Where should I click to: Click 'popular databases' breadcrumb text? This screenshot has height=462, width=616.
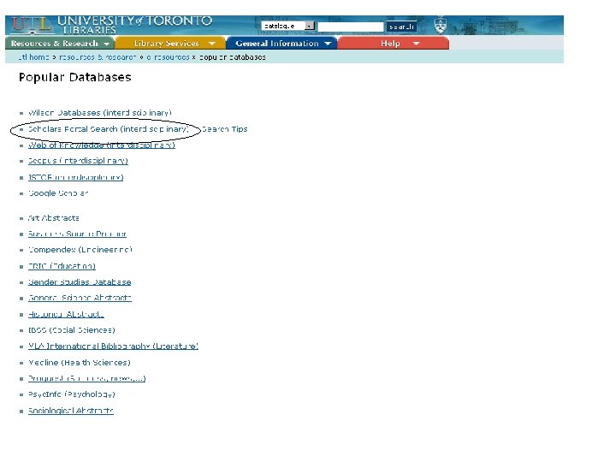233,57
